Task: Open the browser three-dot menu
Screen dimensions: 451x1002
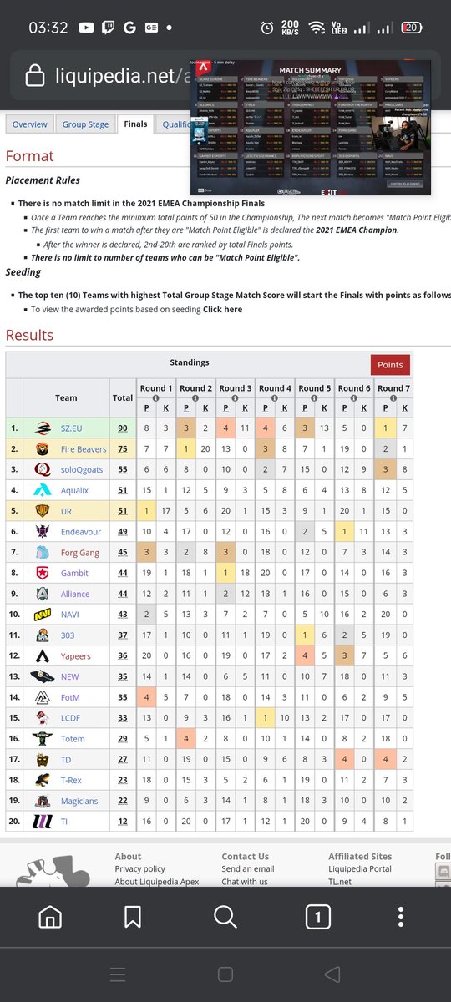Action: (403, 918)
